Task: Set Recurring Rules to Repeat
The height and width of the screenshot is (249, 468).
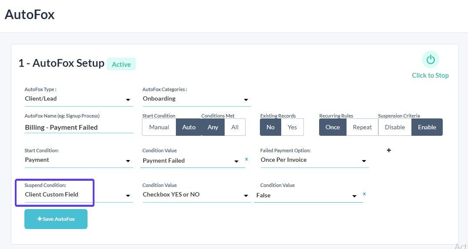Action: point(362,127)
